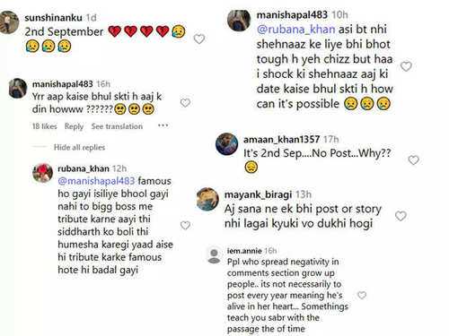Like mayank_biragi's comment
Screen dimensions: 449x336
pyautogui.click(x=401, y=216)
